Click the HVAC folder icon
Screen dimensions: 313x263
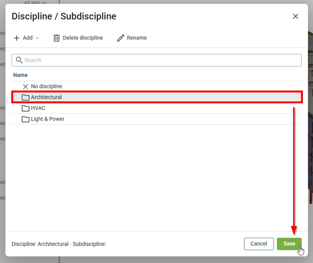(26, 108)
